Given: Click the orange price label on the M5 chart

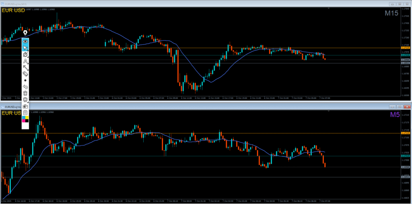Looking at the screenshot, I should point(406,133).
